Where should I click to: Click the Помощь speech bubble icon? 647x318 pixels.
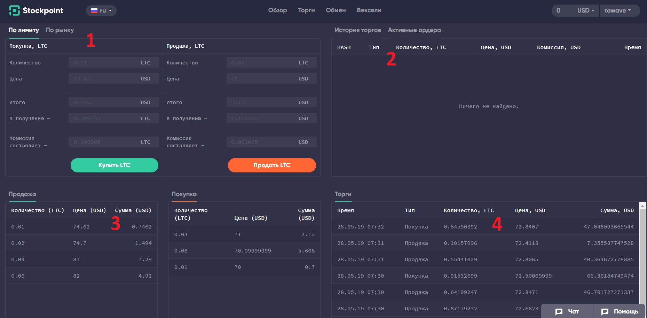[x=605, y=311]
